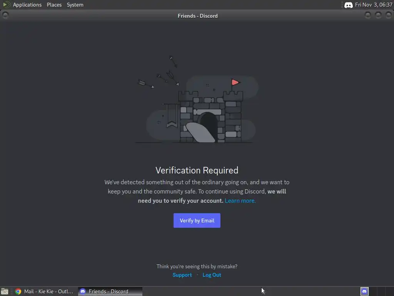This screenshot has width=394, height=296.
Task: Open the System menu
Action: click(75, 5)
